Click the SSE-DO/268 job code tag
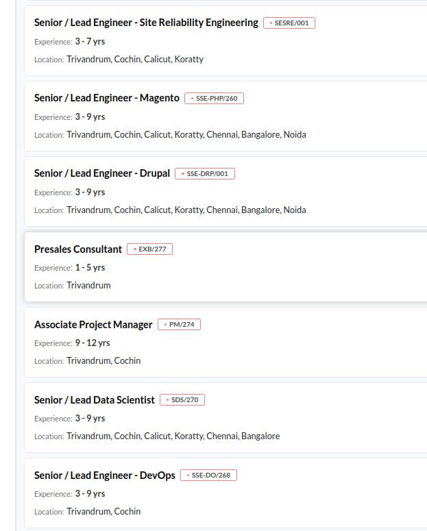The height and width of the screenshot is (531, 427). coord(209,475)
